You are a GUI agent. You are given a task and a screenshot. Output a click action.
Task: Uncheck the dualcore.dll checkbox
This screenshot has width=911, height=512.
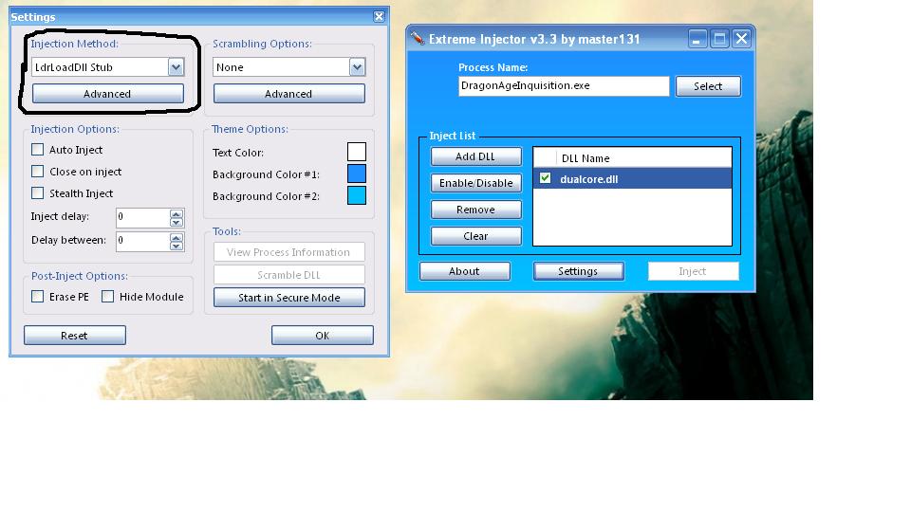(x=545, y=178)
